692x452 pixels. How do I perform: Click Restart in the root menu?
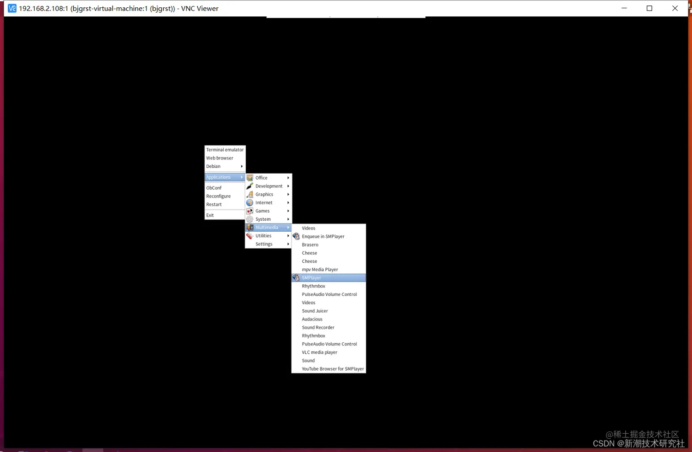click(x=214, y=204)
